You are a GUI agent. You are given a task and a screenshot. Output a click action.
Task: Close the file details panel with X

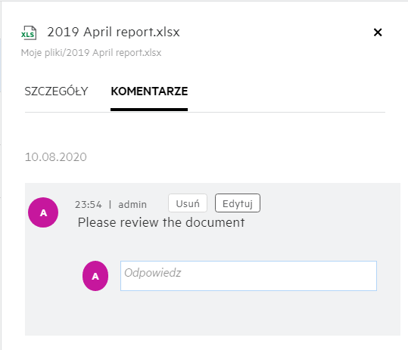[x=378, y=33]
